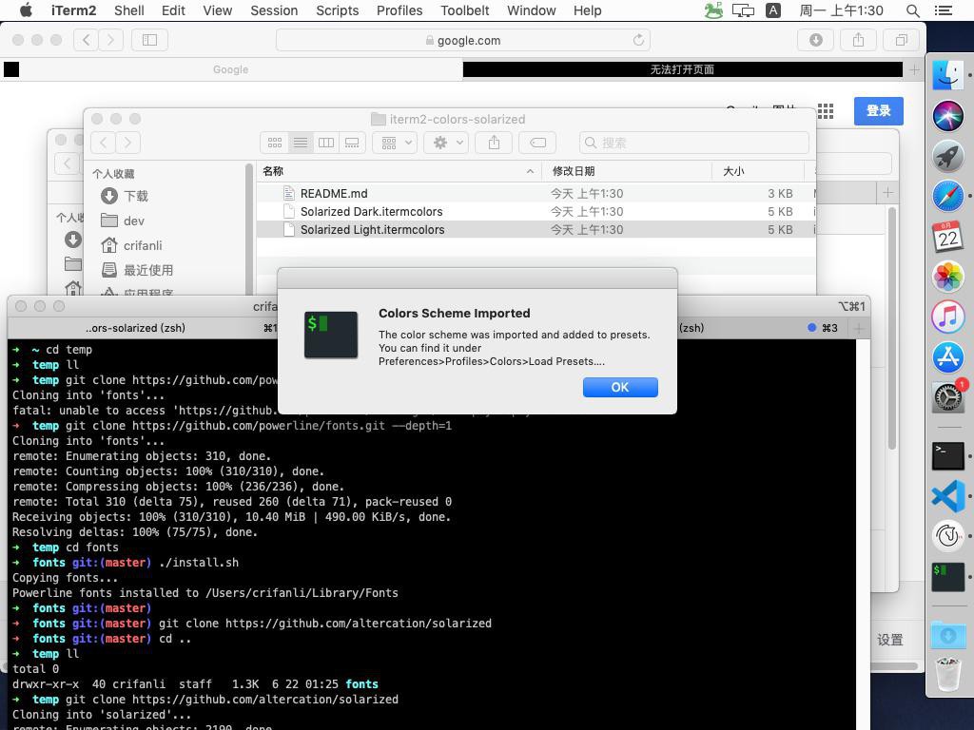Show Safari tab overview
Viewport: 974px width, 730px height.
[x=902, y=40]
